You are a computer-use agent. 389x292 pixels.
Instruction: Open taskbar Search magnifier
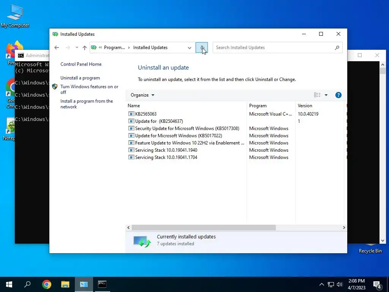click(x=27, y=284)
